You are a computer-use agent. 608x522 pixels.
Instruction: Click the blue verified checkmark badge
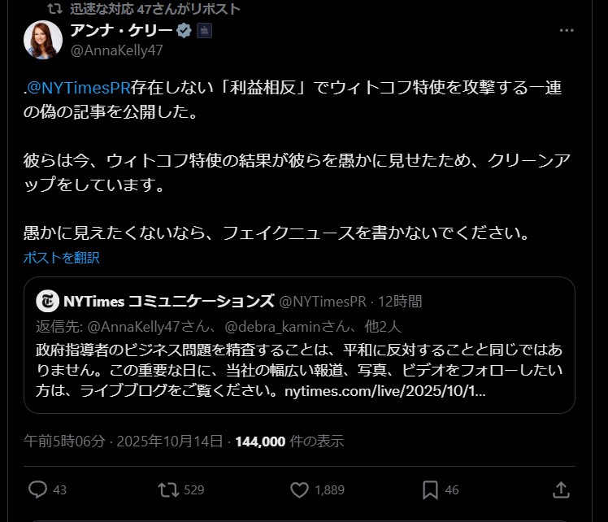(185, 30)
